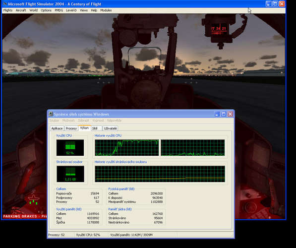Click the Špička value 1178088
Image resolution: width=296 pixels, height=248 pixels.
[x=93, y=222]
